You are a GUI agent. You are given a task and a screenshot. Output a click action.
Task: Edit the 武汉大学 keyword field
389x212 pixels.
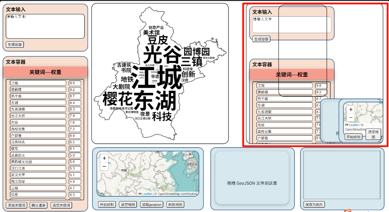[38, 175]
